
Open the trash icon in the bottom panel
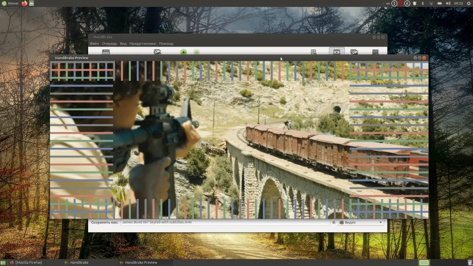(470, 263)
